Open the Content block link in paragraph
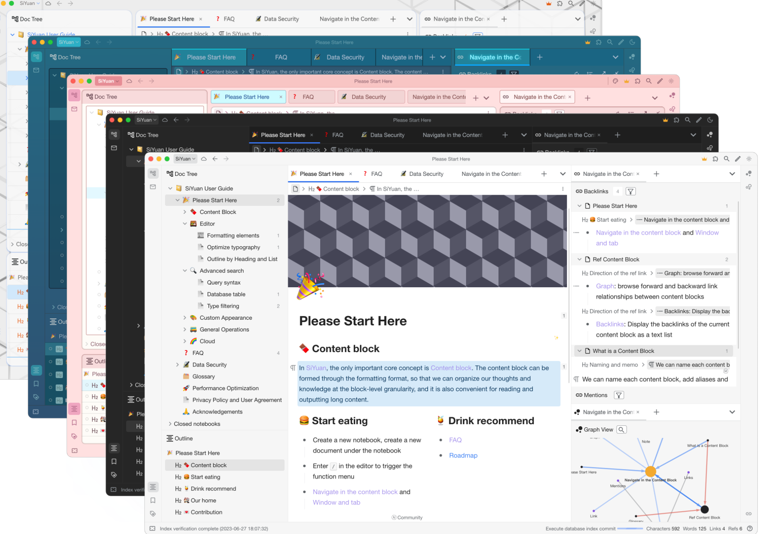 [451, 368]
